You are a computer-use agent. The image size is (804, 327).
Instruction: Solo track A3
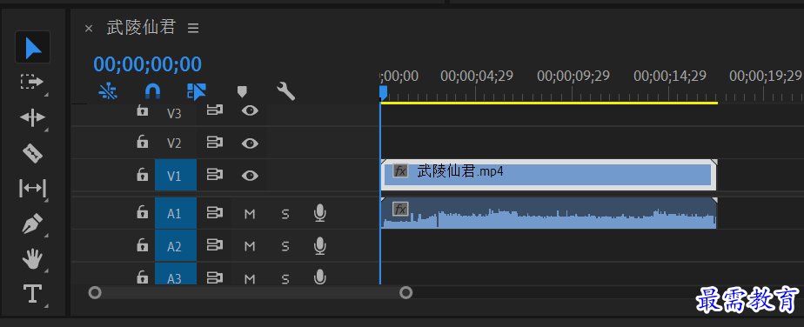[285, 278]
